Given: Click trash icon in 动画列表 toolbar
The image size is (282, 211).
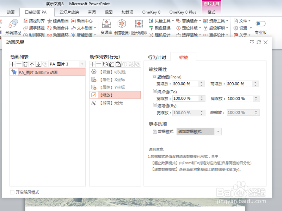Looking at the screenshot, I should coord(25,64).
